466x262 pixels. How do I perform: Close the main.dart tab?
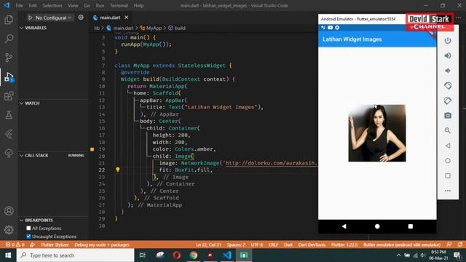click(x=126, y=17)
